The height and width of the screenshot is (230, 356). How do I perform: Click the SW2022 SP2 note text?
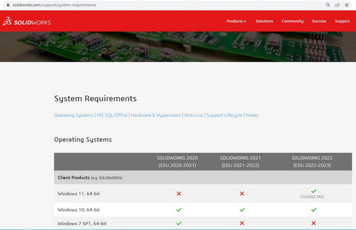pyautogui.click(x=312, y=197)
